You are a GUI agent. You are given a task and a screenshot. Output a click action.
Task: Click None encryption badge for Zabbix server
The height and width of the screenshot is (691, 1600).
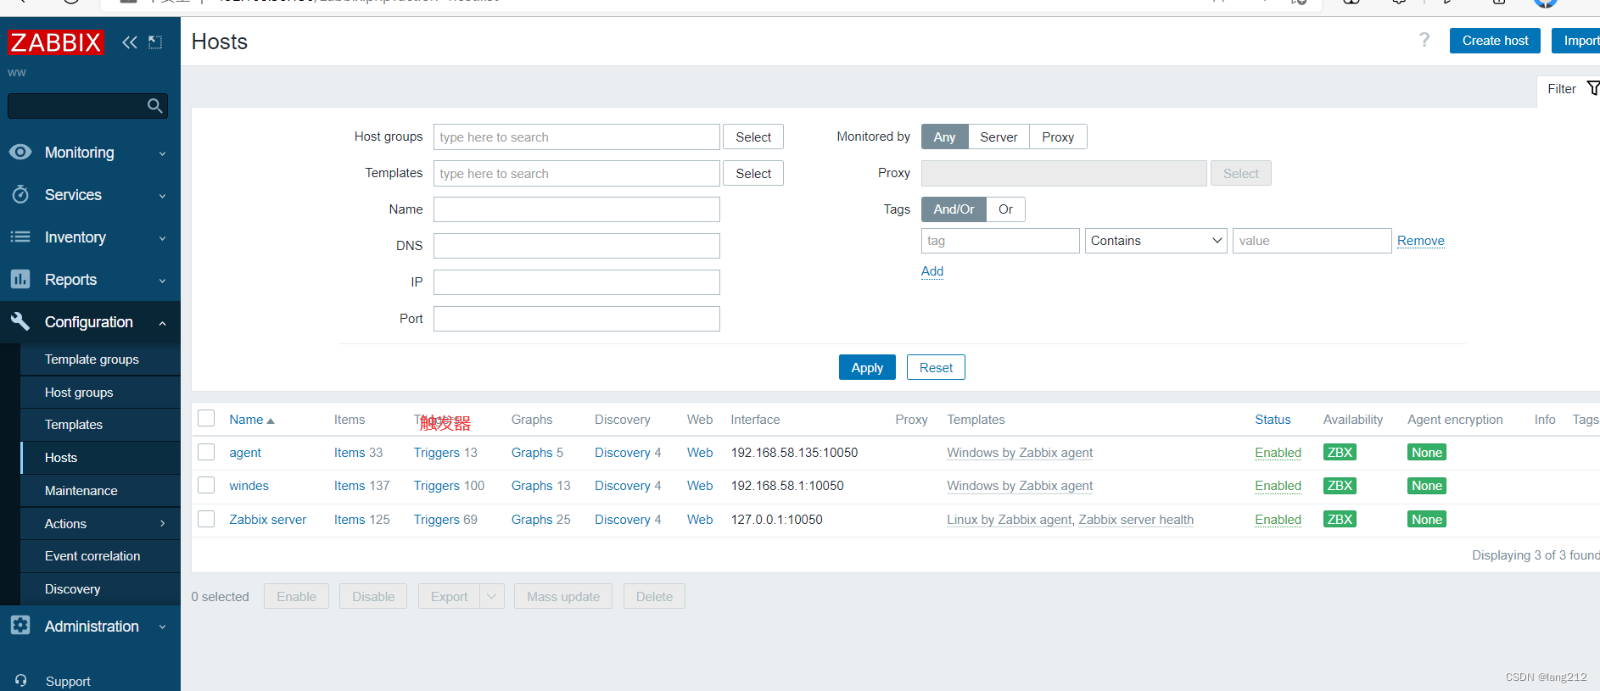click(x=1427, y=520)
